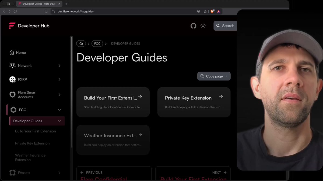The width and height of the screenshot is (323, 181).
Task: Collapse the FCC sidebar section
Action: [36, 110]
